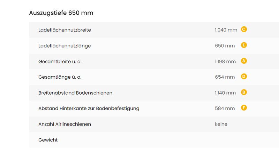Click the 654 mm value
Screen dimensions: 279x155
[225, 77]
